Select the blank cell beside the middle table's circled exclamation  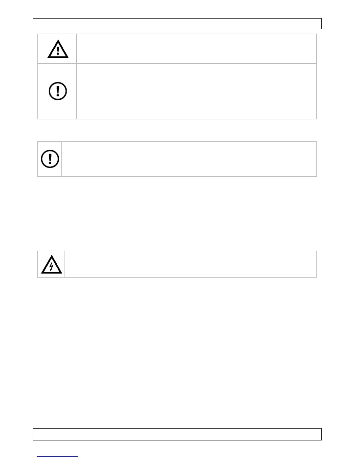click(189, 159)
